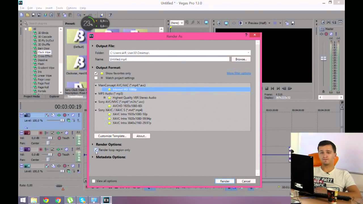363x204 pixels.
Task: Click the uTorrent icon in taskbar
Action: [70, 200]
